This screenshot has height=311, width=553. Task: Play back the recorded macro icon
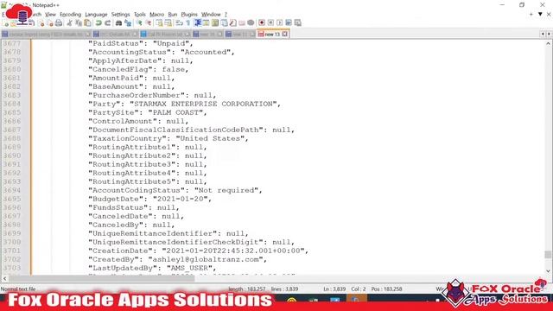pos(280,23)
